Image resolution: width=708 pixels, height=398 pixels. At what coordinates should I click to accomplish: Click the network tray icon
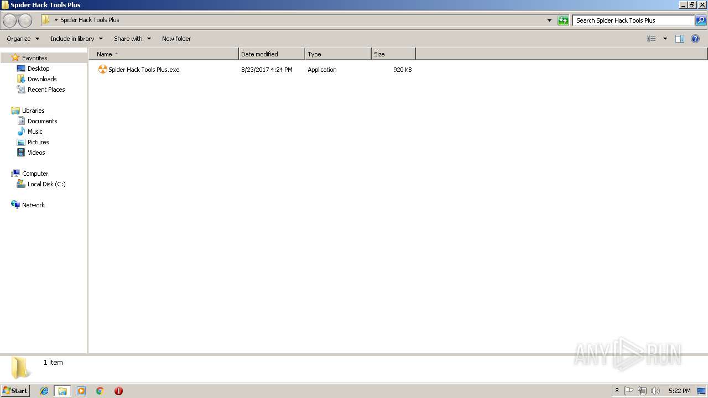click(642, 391)
